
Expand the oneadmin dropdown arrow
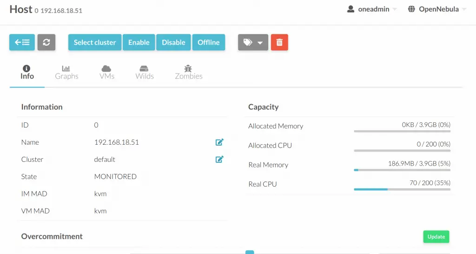pos(395,9)
